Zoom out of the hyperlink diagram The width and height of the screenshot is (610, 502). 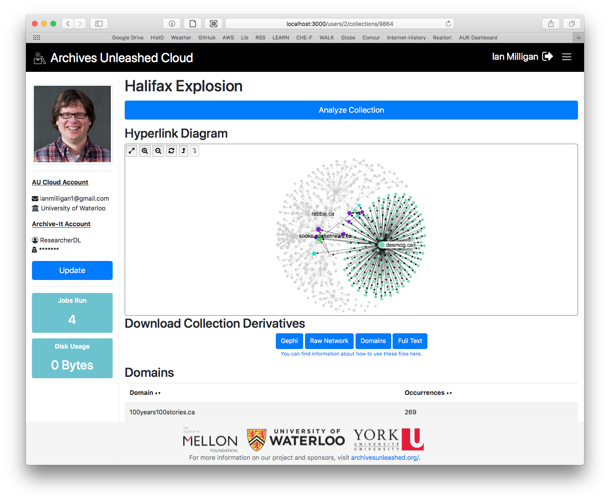(159, 151)
